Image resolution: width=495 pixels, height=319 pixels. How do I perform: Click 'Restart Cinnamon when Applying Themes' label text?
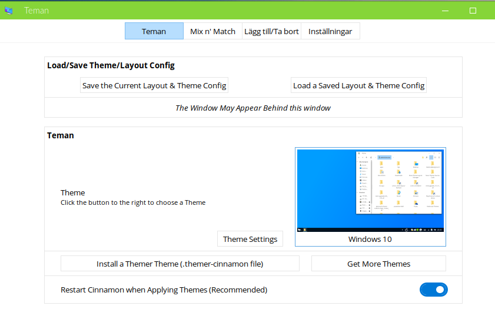click(164, 290)
